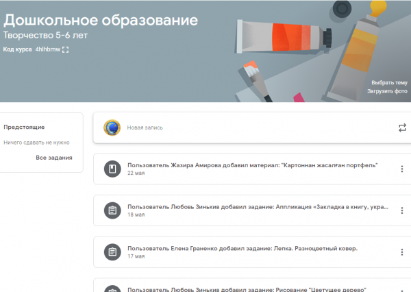Click the assignment icon on Любовь Зинькив's Аппликация post
The image size is (411, 292).
tap(112, 210)
